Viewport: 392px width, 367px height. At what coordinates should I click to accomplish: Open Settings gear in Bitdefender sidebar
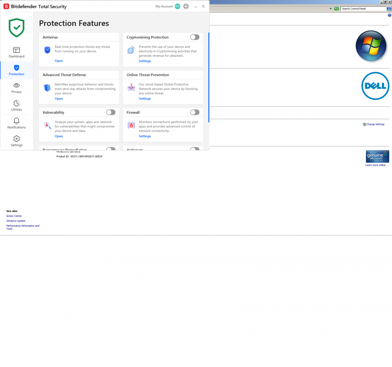(x=16, y=139)
